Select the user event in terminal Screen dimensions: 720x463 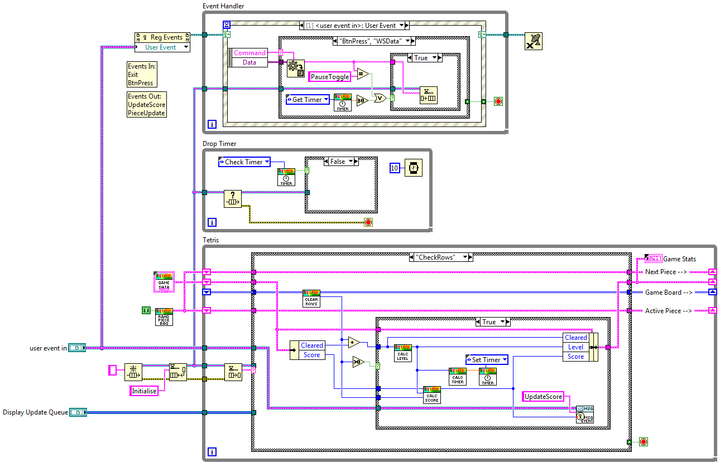point(77,348)
